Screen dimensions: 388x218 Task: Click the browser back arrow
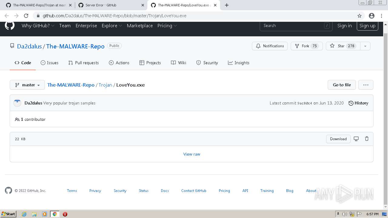[x=7, y=16]
